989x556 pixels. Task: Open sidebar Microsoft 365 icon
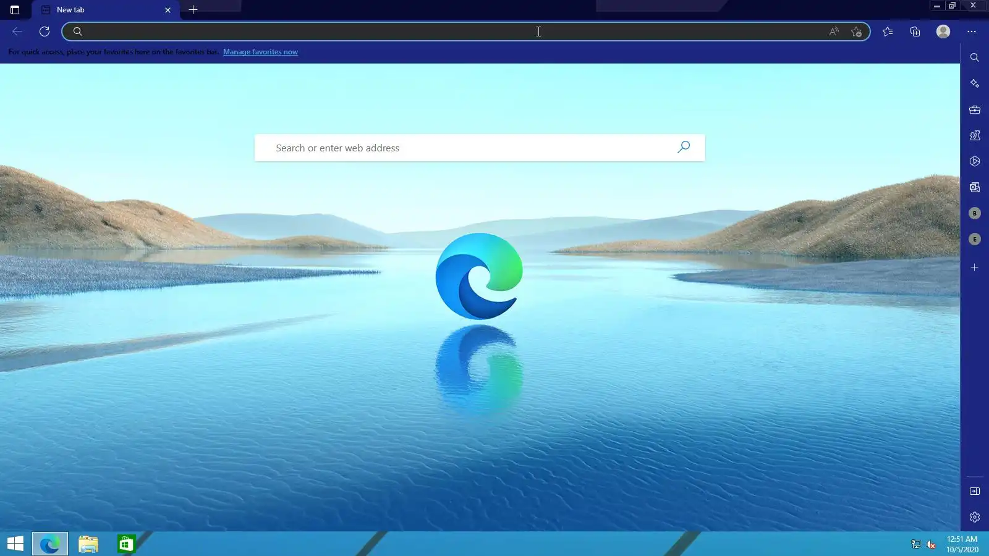pos(975,161)
